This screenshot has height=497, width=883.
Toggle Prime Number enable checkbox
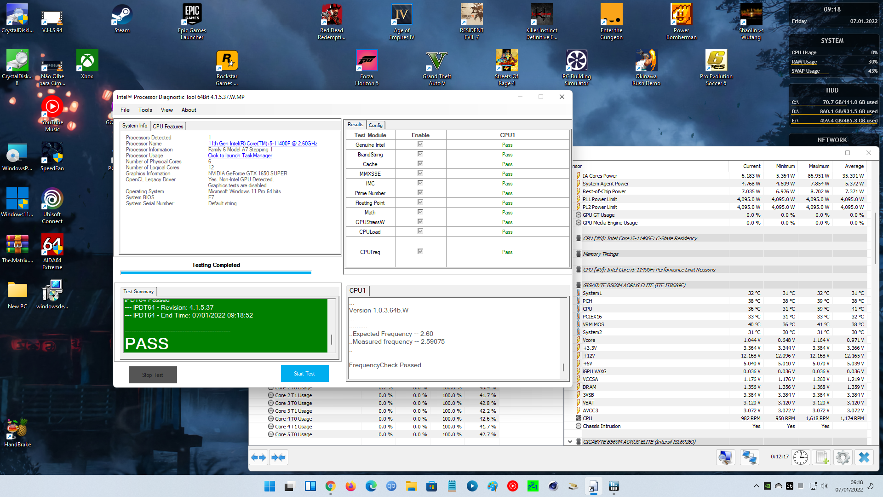420,192
